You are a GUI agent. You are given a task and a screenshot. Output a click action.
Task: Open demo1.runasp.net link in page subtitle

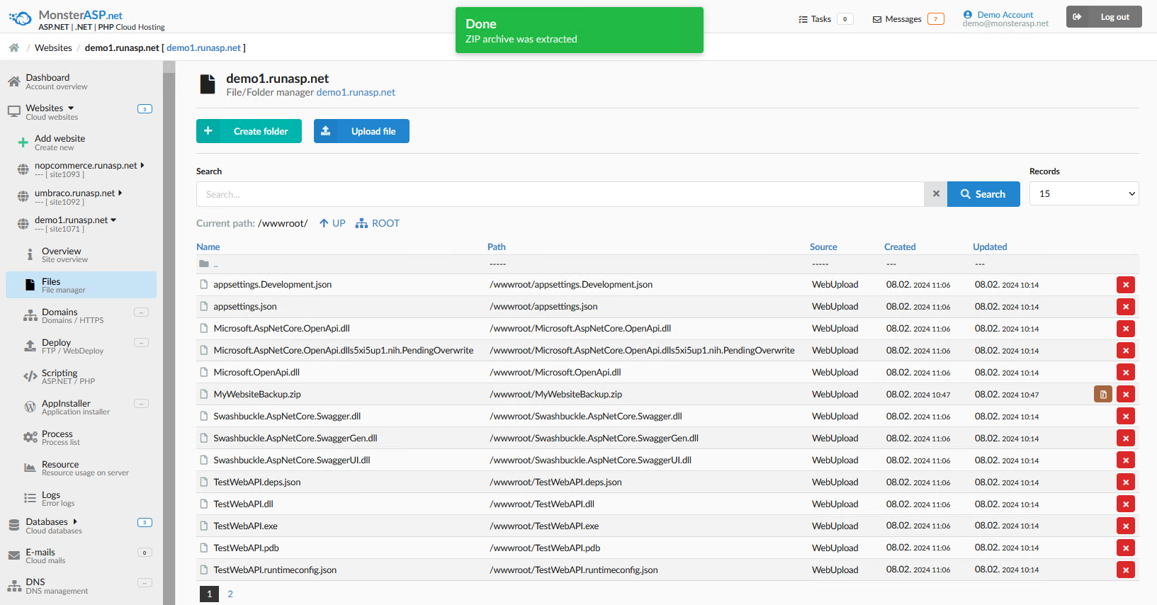tap(356, 92)
